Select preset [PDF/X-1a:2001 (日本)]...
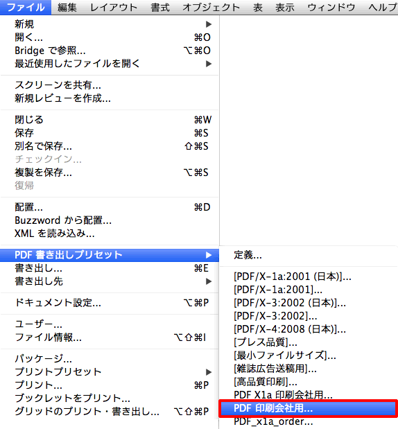The image size is (398, 429). click(x=309, y=277)
